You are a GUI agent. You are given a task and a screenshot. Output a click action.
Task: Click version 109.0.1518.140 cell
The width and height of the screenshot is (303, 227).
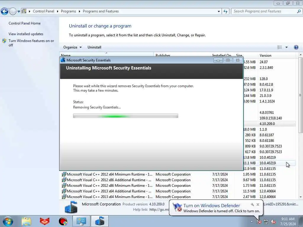pyautogui.click(x=270, y=118)
